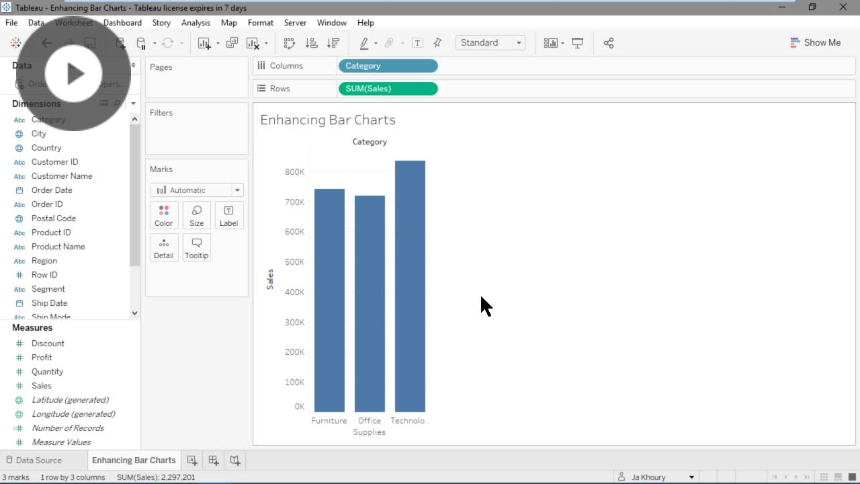Sort bars ascending using toolbar icon
Viewport: 860px width, 484px height.
(311, 43)
